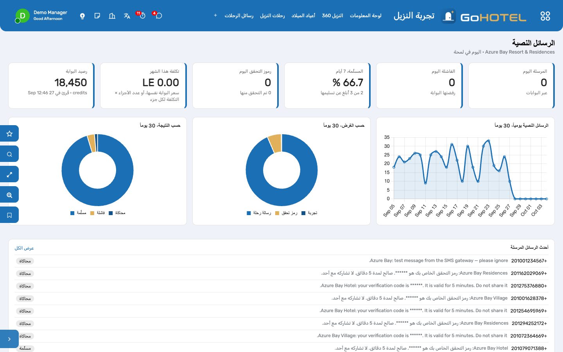Click the Demo Manager user name

[x=50, y=13]
